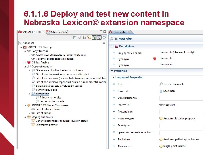Expand Anatomical site notations for tumor staging
Image resolution: width=207 pixels, height=155 pixels.
[29, 55]
